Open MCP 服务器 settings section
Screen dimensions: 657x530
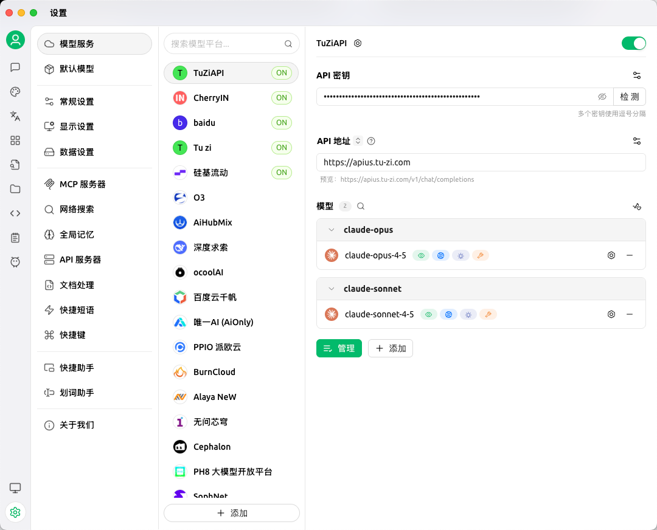click(94, 184)
